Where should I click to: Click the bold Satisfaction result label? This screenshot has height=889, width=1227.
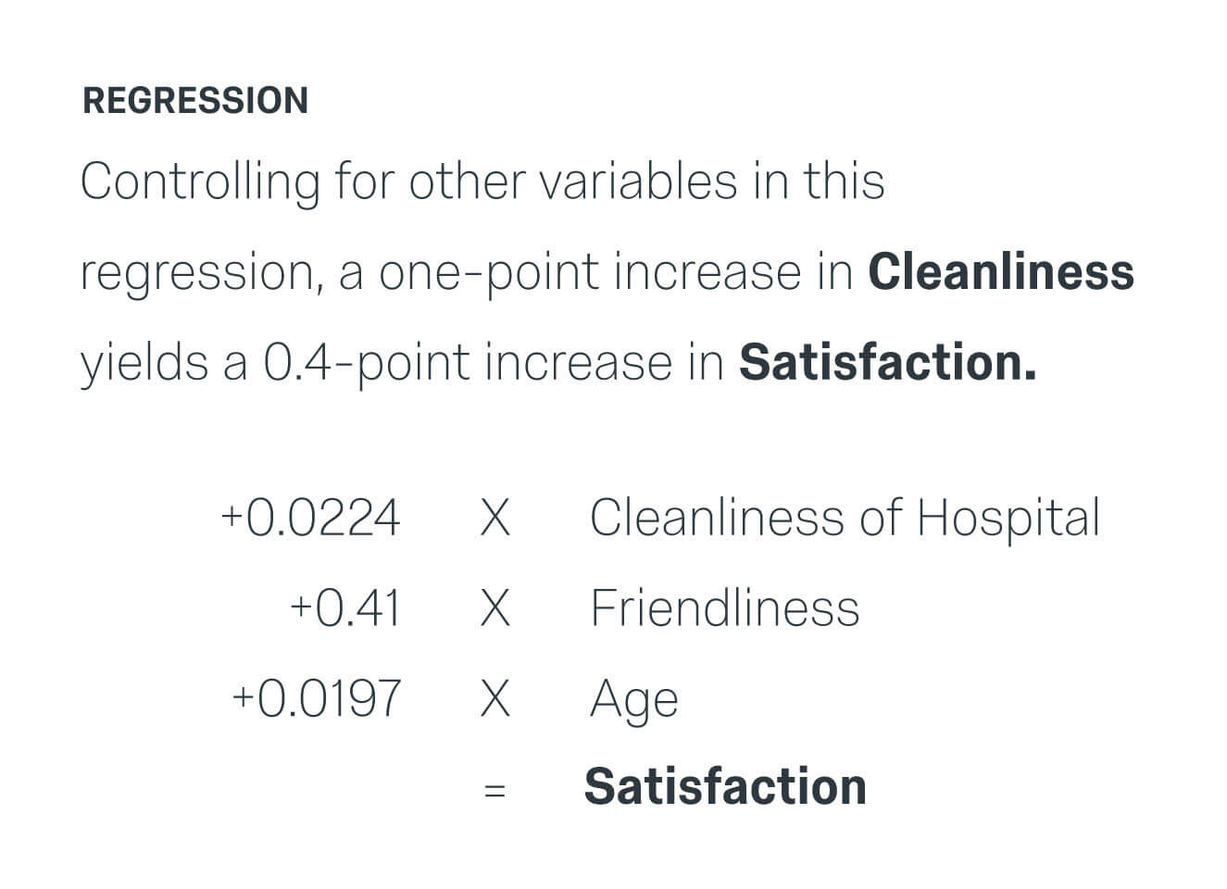(x=725, y=786)
